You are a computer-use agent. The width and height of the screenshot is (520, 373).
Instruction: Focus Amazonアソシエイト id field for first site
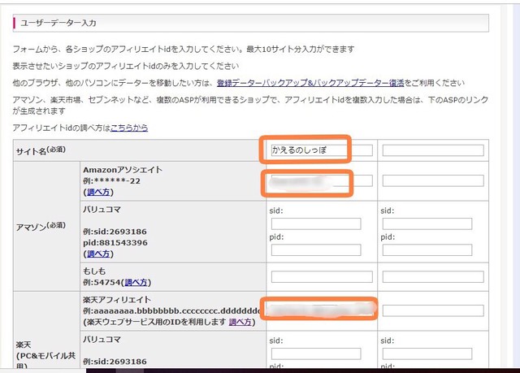(322, 180)
